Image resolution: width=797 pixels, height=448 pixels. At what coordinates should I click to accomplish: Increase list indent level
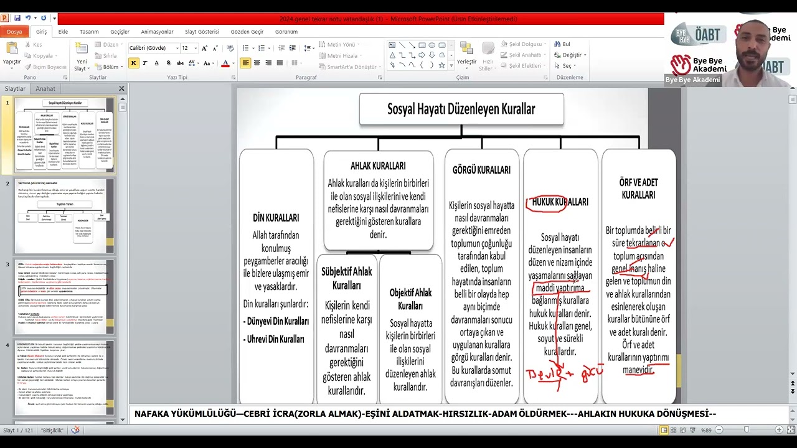[292, 48]
